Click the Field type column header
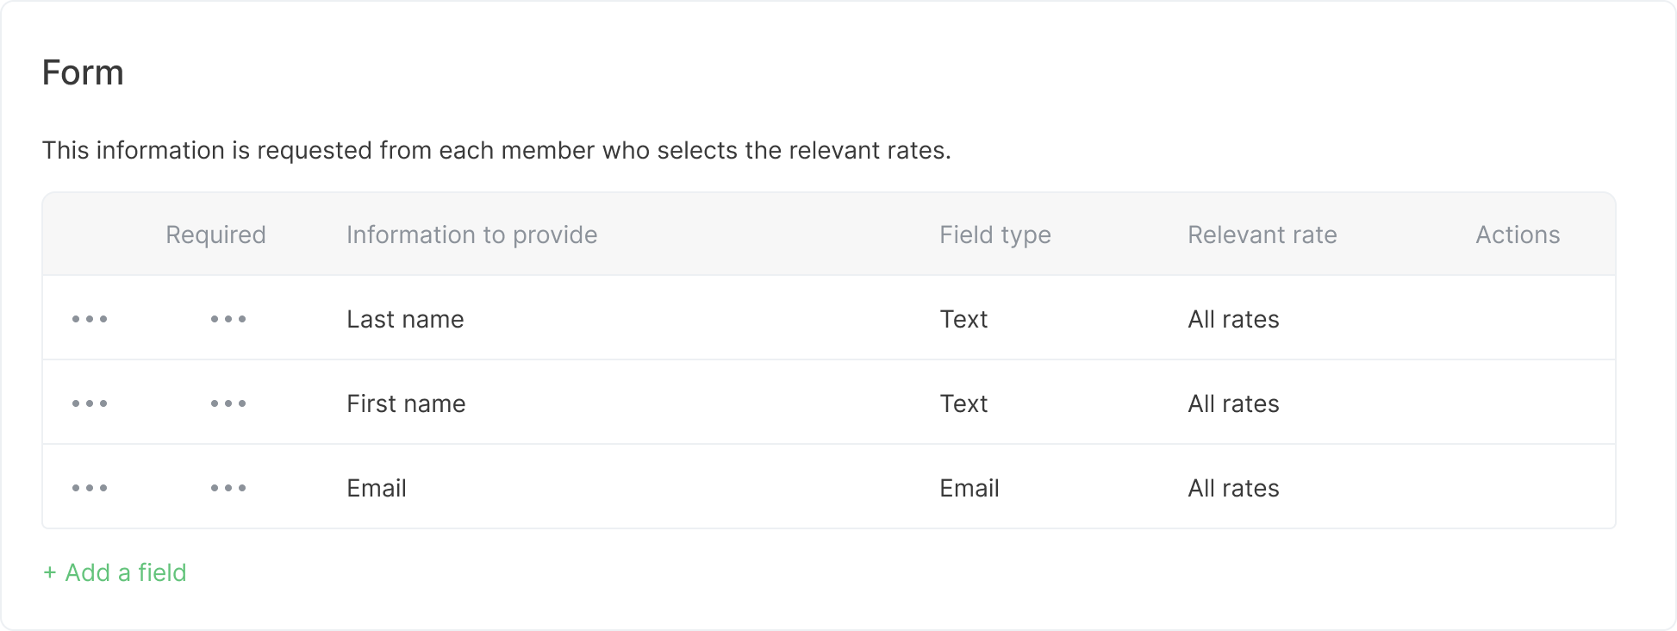The image size is (1677, 631). pos(995,234)
